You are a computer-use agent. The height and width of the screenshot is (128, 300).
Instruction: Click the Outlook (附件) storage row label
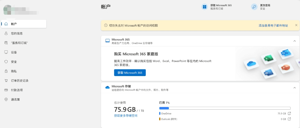169,119
